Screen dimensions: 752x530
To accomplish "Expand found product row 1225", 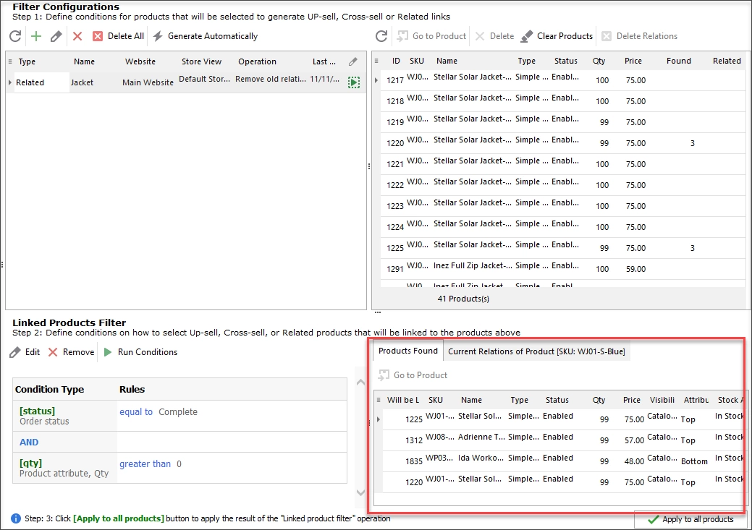I will coord(379,419).
